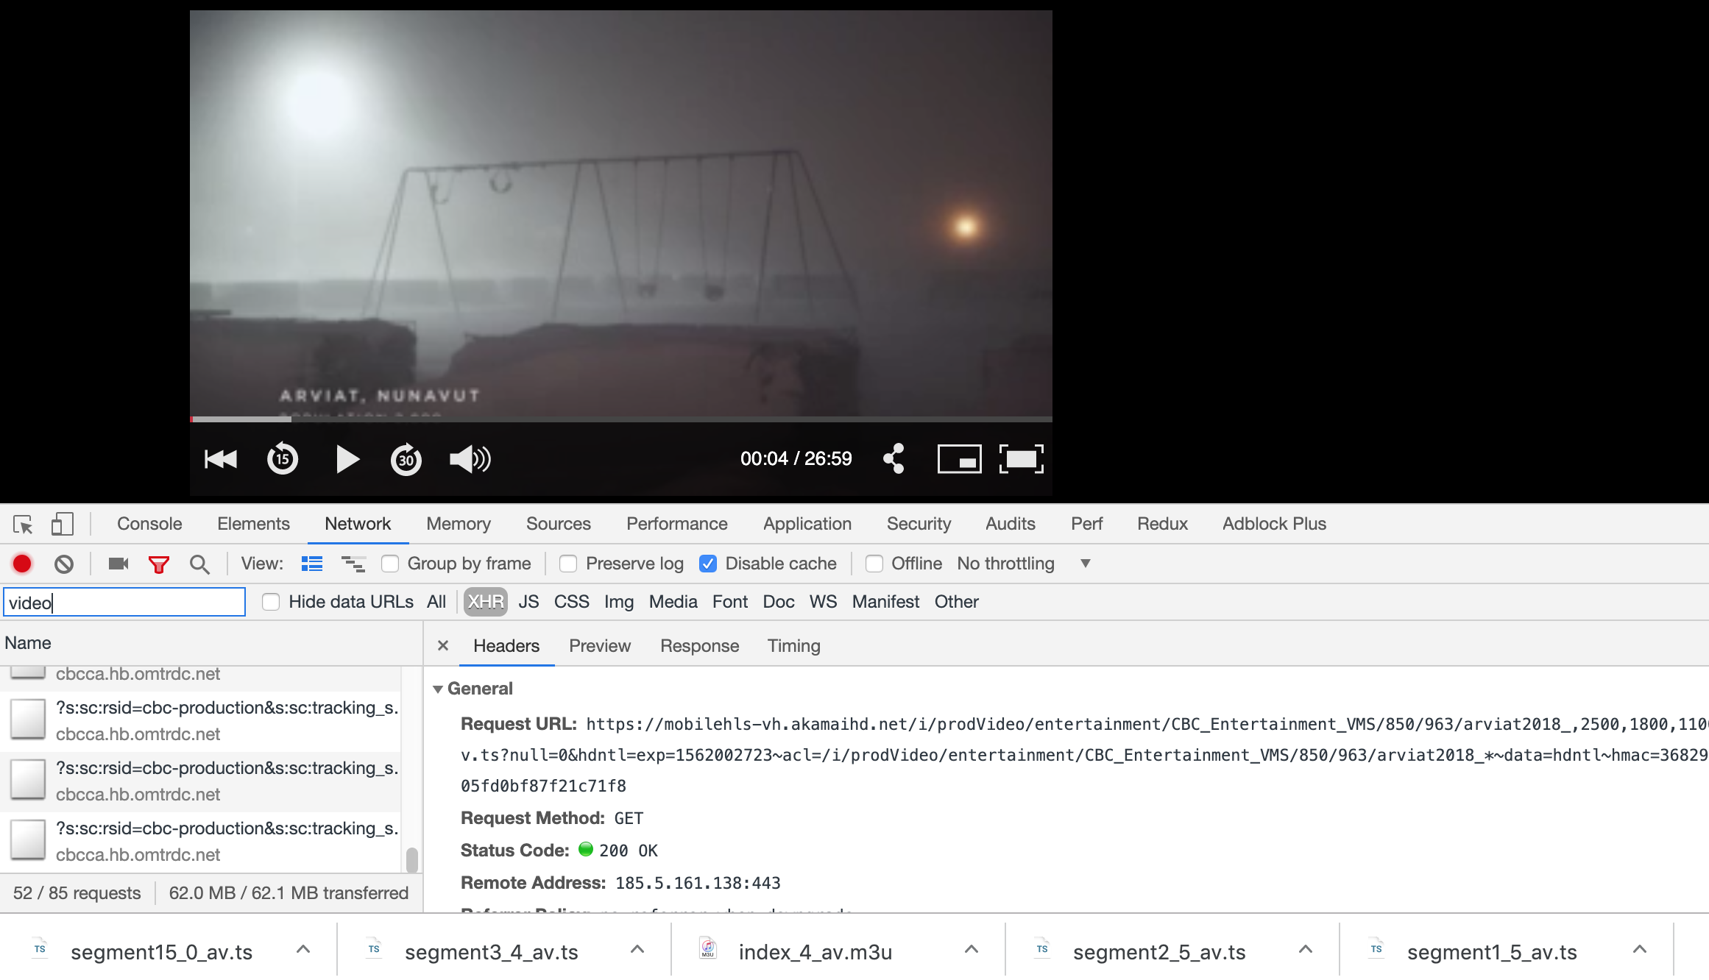Filter requests by WS

click(x=824, y=602)
